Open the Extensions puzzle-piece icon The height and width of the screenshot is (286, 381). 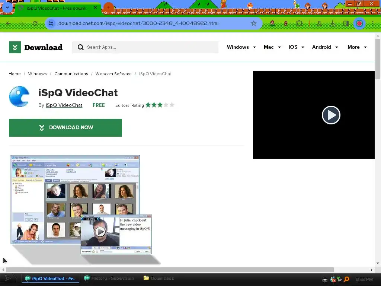[x=300, y=23]
